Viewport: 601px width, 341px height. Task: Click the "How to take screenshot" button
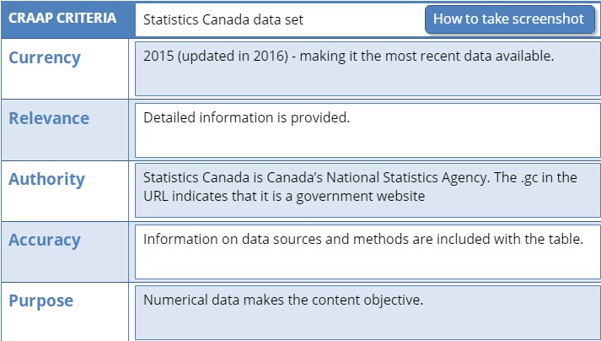(509, 19)
